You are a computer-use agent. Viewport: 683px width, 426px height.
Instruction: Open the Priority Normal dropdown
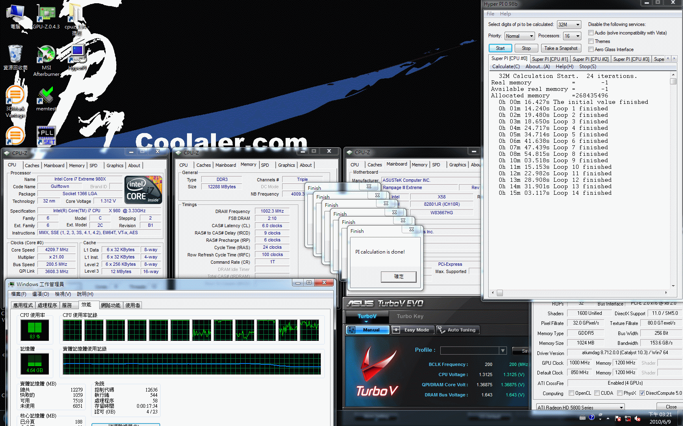click(519, 36)
